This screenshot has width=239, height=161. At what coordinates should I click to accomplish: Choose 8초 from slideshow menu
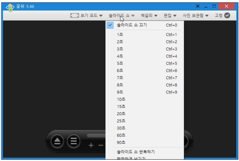pyautogui.click(x=145, y=85)
